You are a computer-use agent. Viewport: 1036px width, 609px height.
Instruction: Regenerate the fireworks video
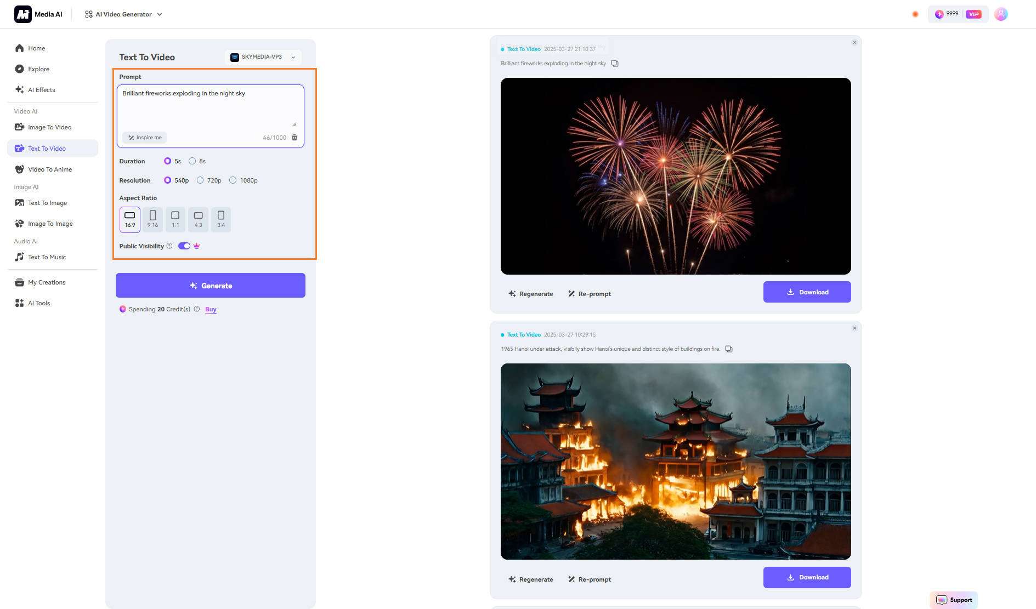click(x=530, y=294)
